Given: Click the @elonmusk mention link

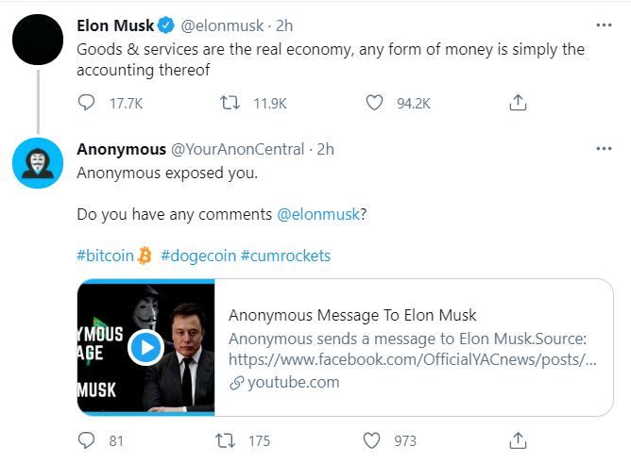Looking at the screenshot, I should 317,214.
